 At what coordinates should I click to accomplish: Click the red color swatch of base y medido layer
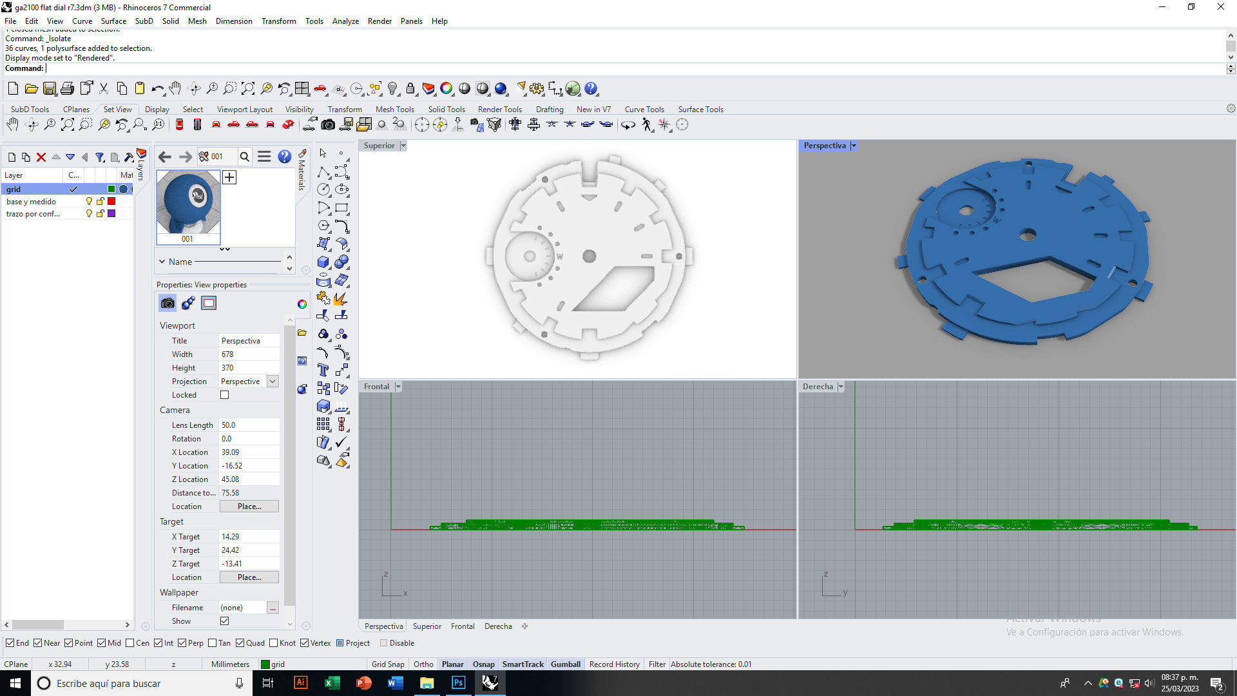pos(111,201)
